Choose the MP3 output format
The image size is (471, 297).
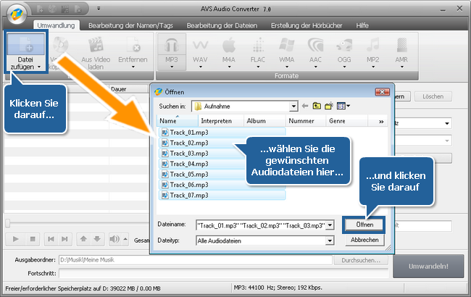coord(172,52)
